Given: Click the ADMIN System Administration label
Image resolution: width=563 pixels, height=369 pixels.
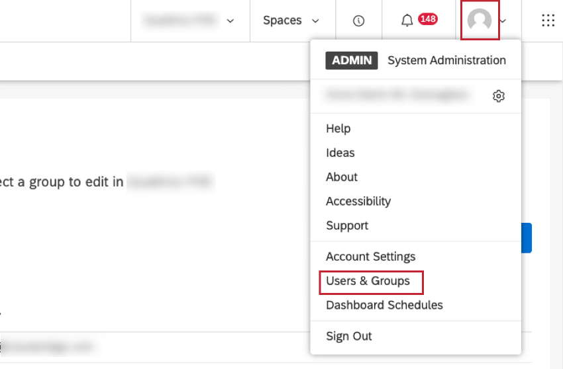Looking at the screenshot, I should 415,60.
